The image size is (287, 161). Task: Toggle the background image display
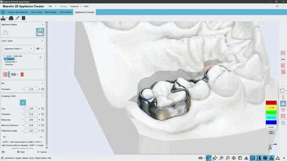point(253,158)
